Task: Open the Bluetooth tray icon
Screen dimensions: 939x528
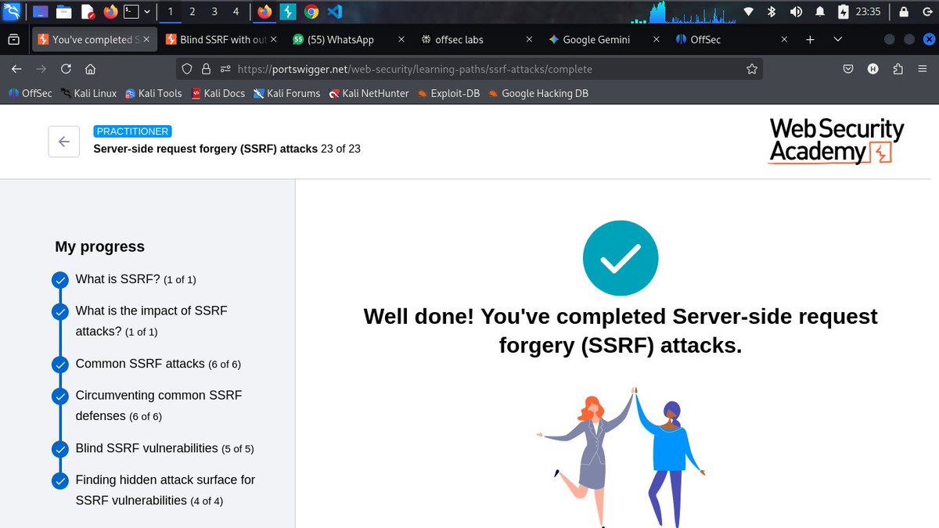Action: 771,12
